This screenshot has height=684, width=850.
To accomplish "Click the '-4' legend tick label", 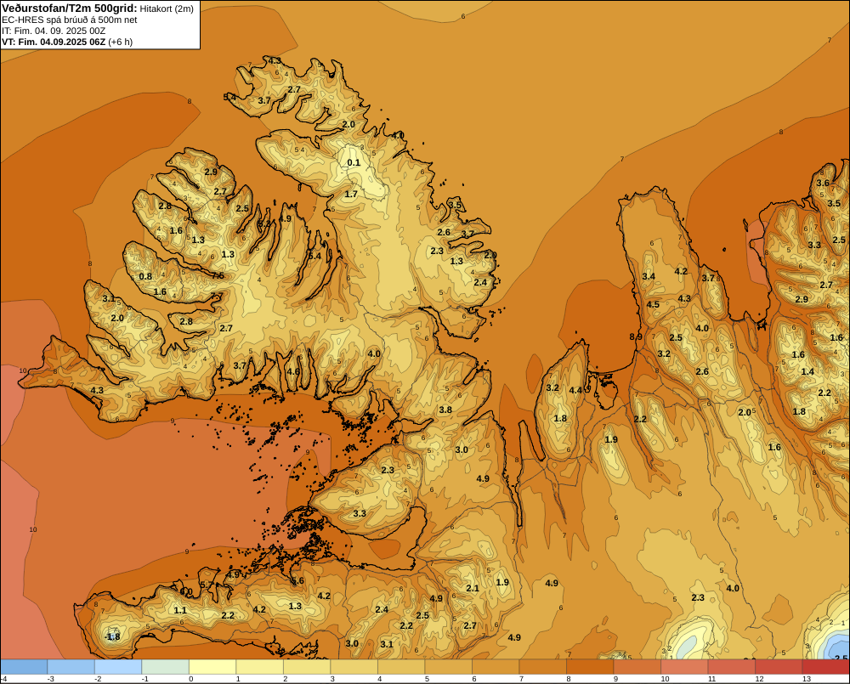I will point(4,679).
